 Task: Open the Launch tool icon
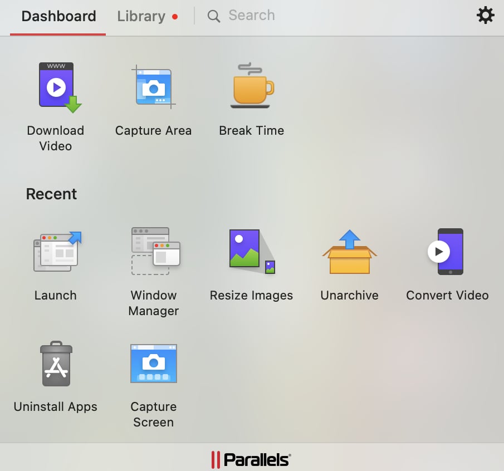pyautogui.click(x=57, y=251)
